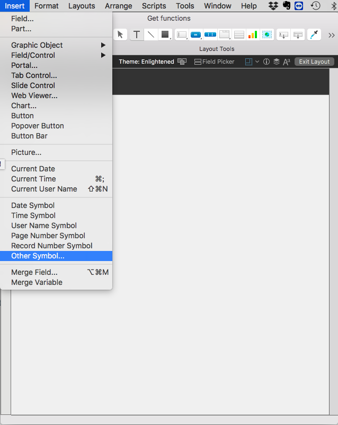Choose Part... from Insert menu
Screen dimensions: 338x425
click(x=56, y=29)
